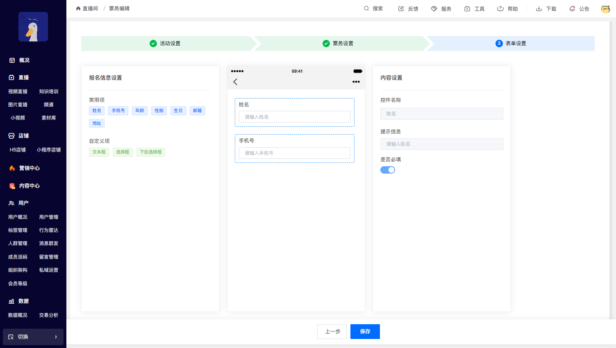Expand the 切换 switcher at sidebar bottom
This screenshot has height=348, width=616.
pos(33,337)
